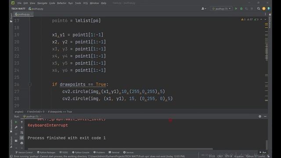Open the Code menu
The height and width of the screenshot is (158, 281).
pos(52,3)
